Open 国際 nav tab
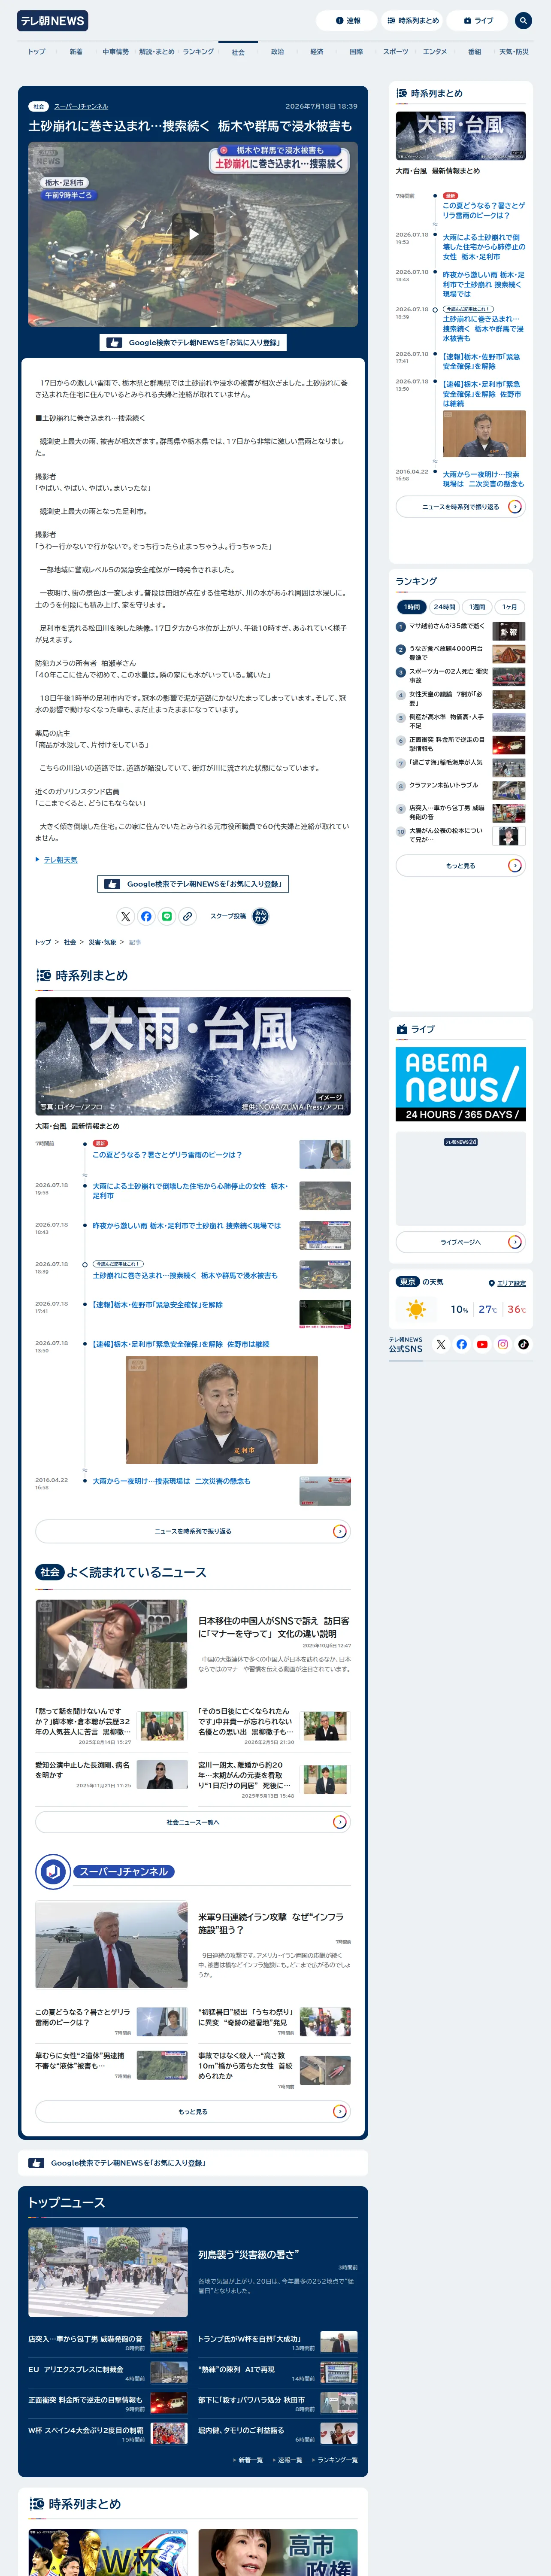The width and height of the screenshot is (551, 2576). point(356,52)
